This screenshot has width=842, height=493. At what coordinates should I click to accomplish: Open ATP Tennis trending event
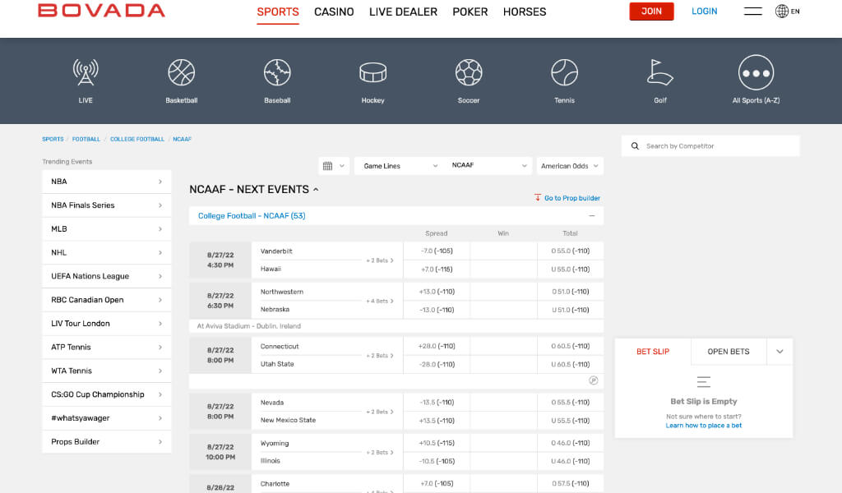(106, 347)
